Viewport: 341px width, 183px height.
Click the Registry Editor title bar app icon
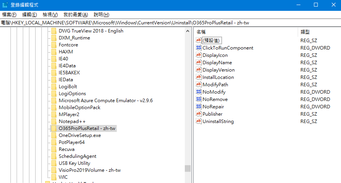5,5
